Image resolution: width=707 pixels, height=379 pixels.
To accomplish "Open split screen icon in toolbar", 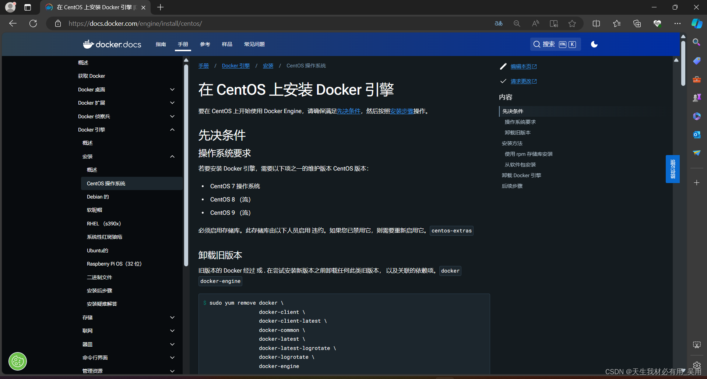I will [x=596, y=24].
